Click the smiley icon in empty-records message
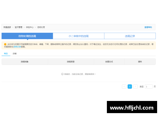The image size is (160, 116). tap(62, 74)
